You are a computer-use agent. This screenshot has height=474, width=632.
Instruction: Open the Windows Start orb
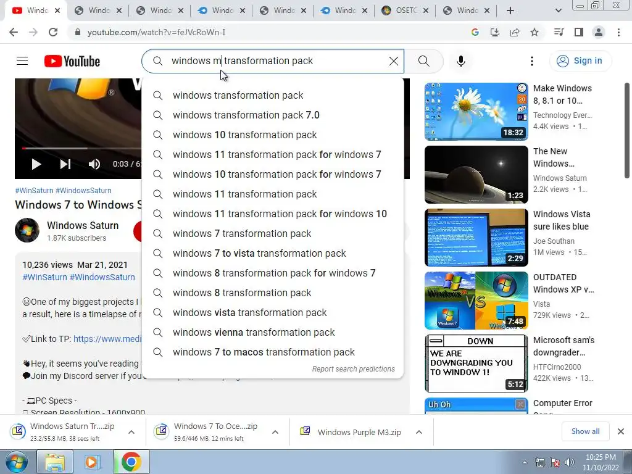17,462
